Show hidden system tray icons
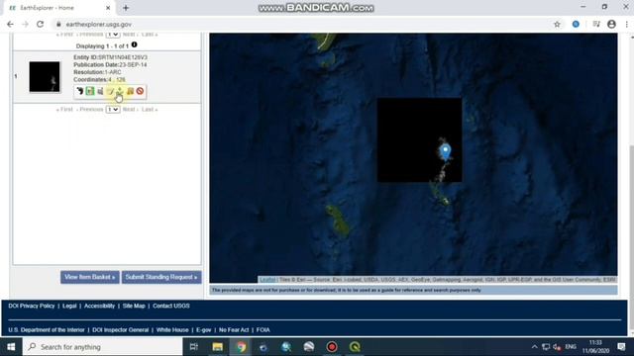Screen dimensions: 634x356 [535, 347]
